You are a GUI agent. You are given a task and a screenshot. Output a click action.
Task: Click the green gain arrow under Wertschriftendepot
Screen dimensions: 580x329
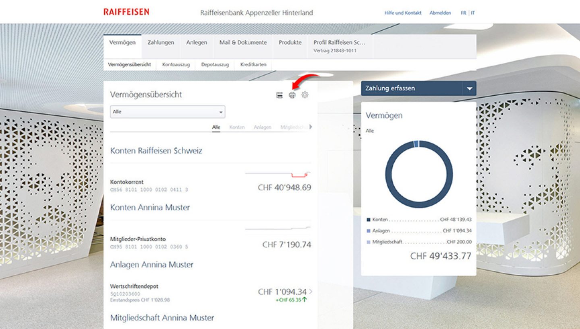pos(304,300)
